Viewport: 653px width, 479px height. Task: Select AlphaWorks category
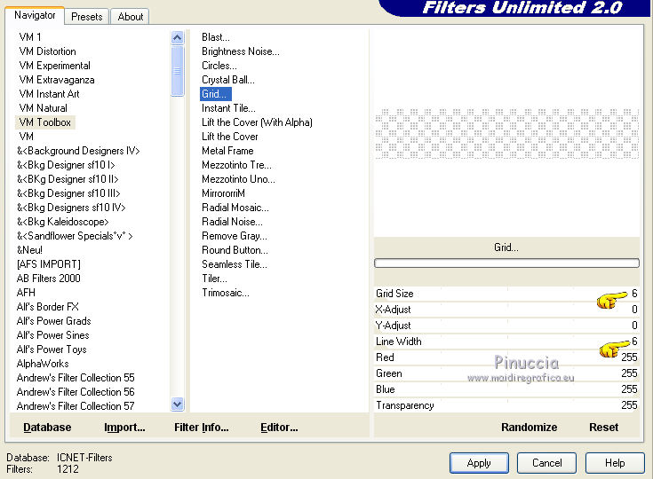pyautogui.click(x=43, y=364)
